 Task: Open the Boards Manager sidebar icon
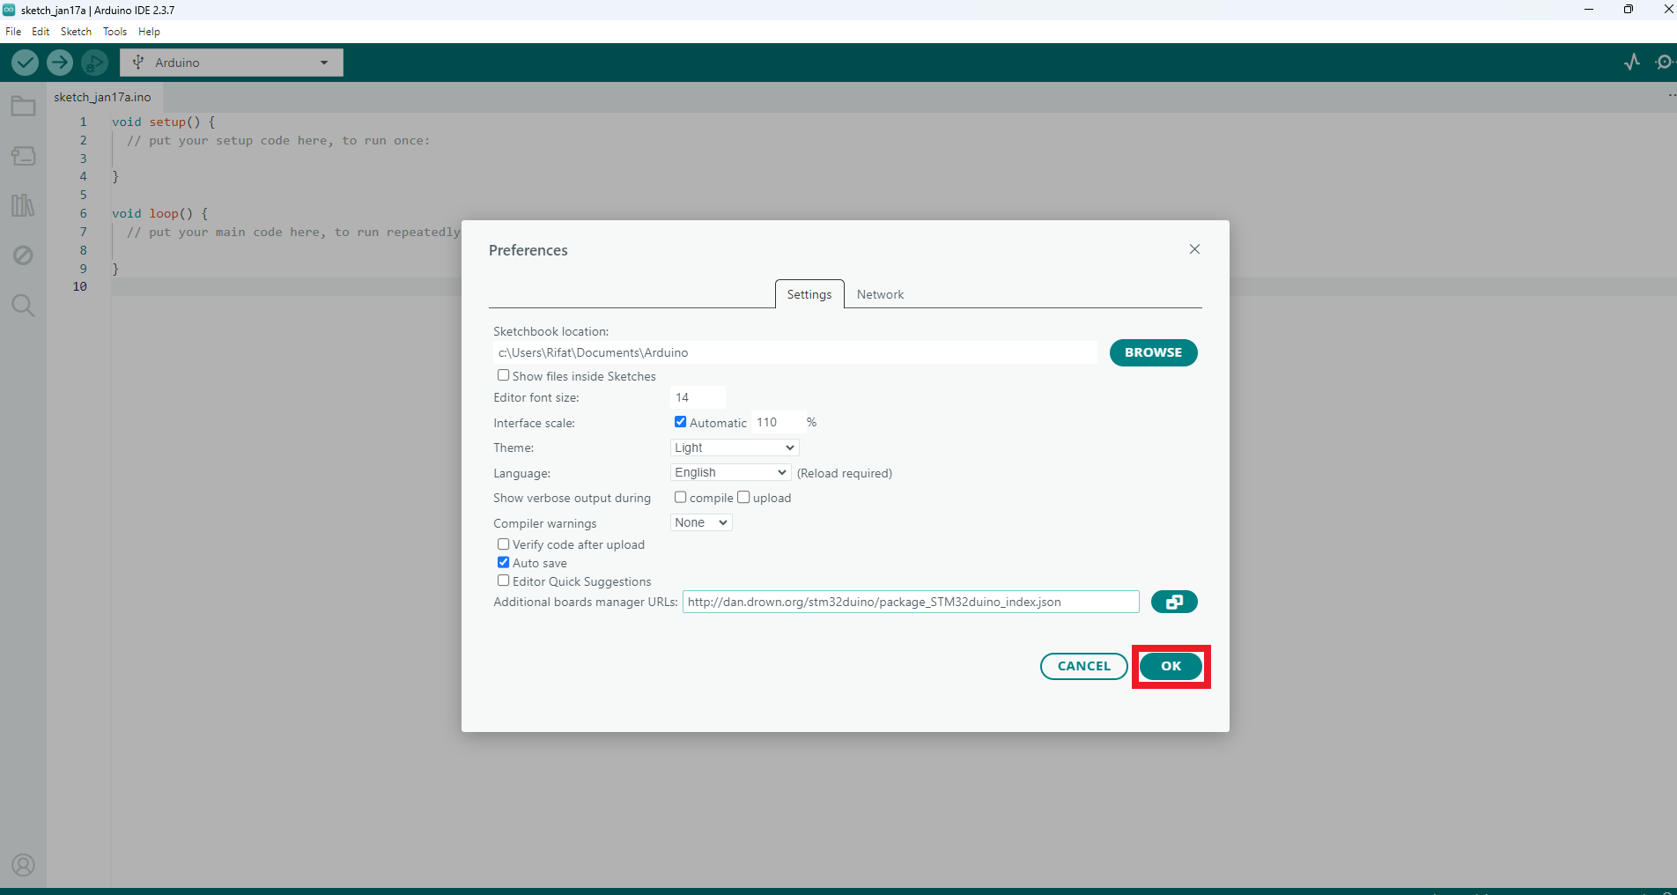point(23,156)
